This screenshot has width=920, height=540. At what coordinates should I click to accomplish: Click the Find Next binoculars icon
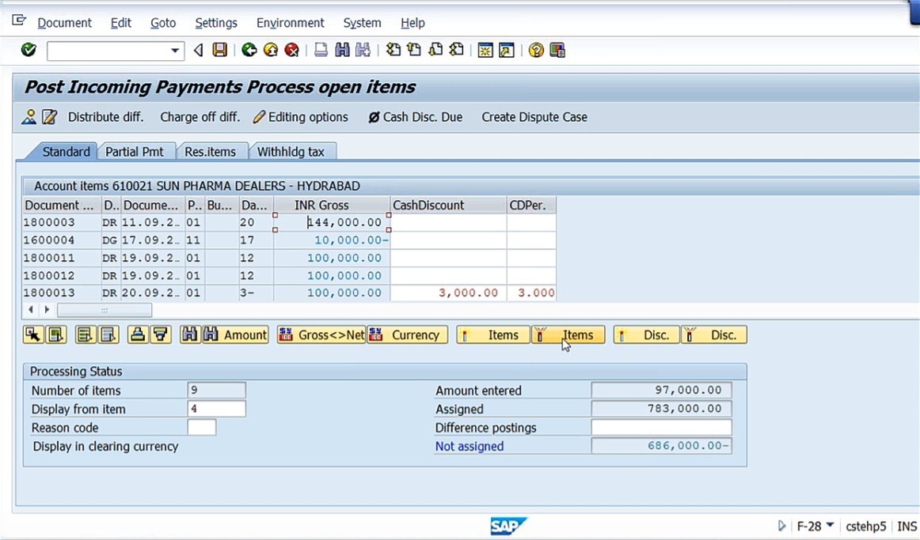pos(363,51)
